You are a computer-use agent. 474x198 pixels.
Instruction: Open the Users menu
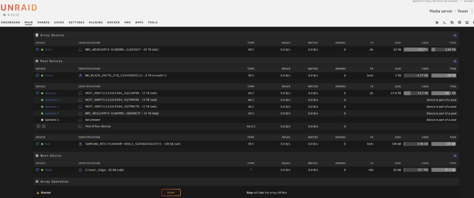click(x=59, y=22)
